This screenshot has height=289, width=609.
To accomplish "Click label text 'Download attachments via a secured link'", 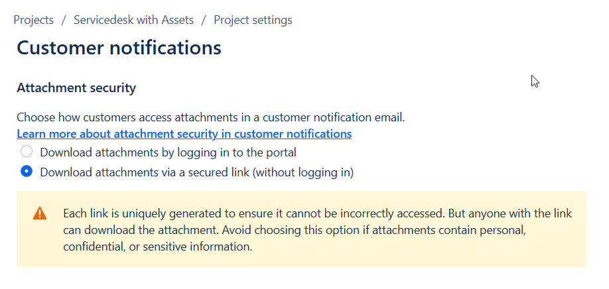I will [145, 172].
